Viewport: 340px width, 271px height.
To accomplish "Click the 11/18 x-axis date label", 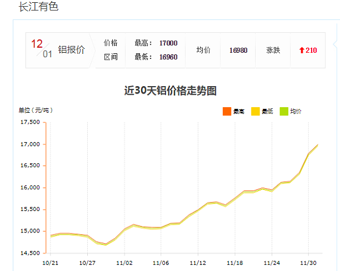I will point(235,263).
